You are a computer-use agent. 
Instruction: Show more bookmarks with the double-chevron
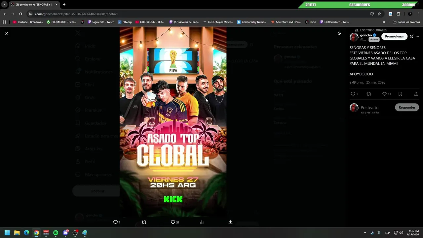tap(384, 22)
